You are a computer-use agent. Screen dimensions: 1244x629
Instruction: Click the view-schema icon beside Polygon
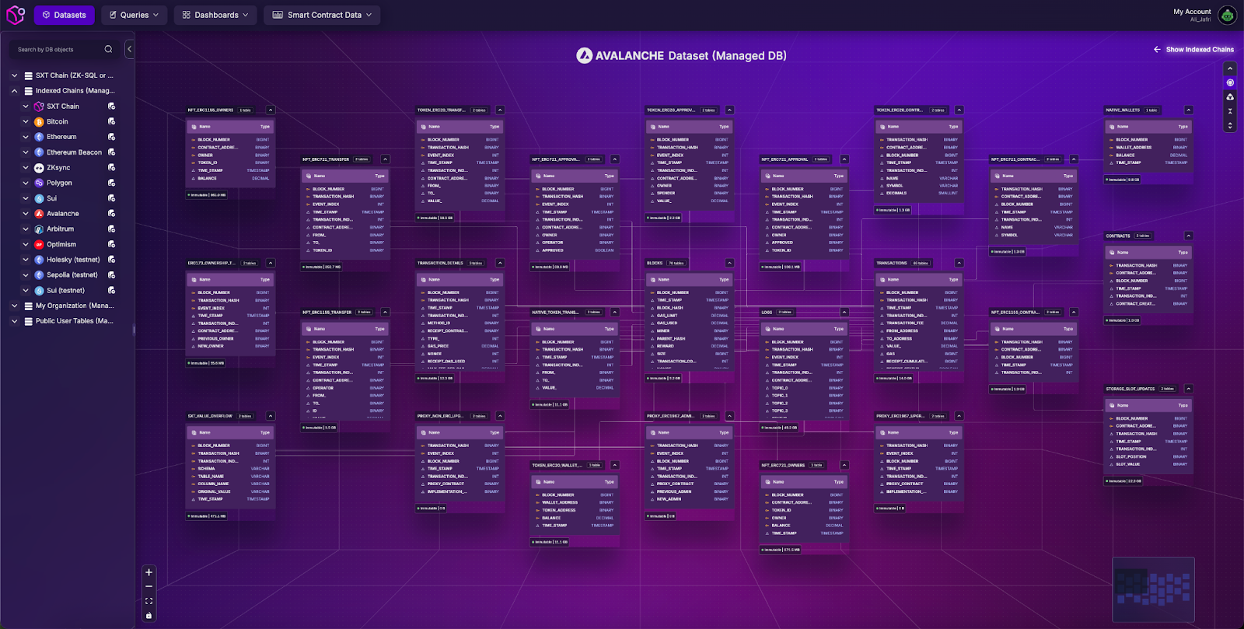pyautogui.click(x=111, y=183)
